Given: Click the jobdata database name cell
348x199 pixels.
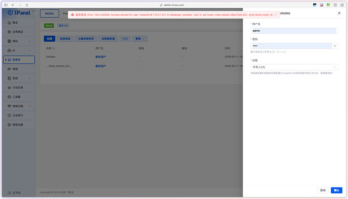Looking at the screenshot, I should click(x=50, y=57).
